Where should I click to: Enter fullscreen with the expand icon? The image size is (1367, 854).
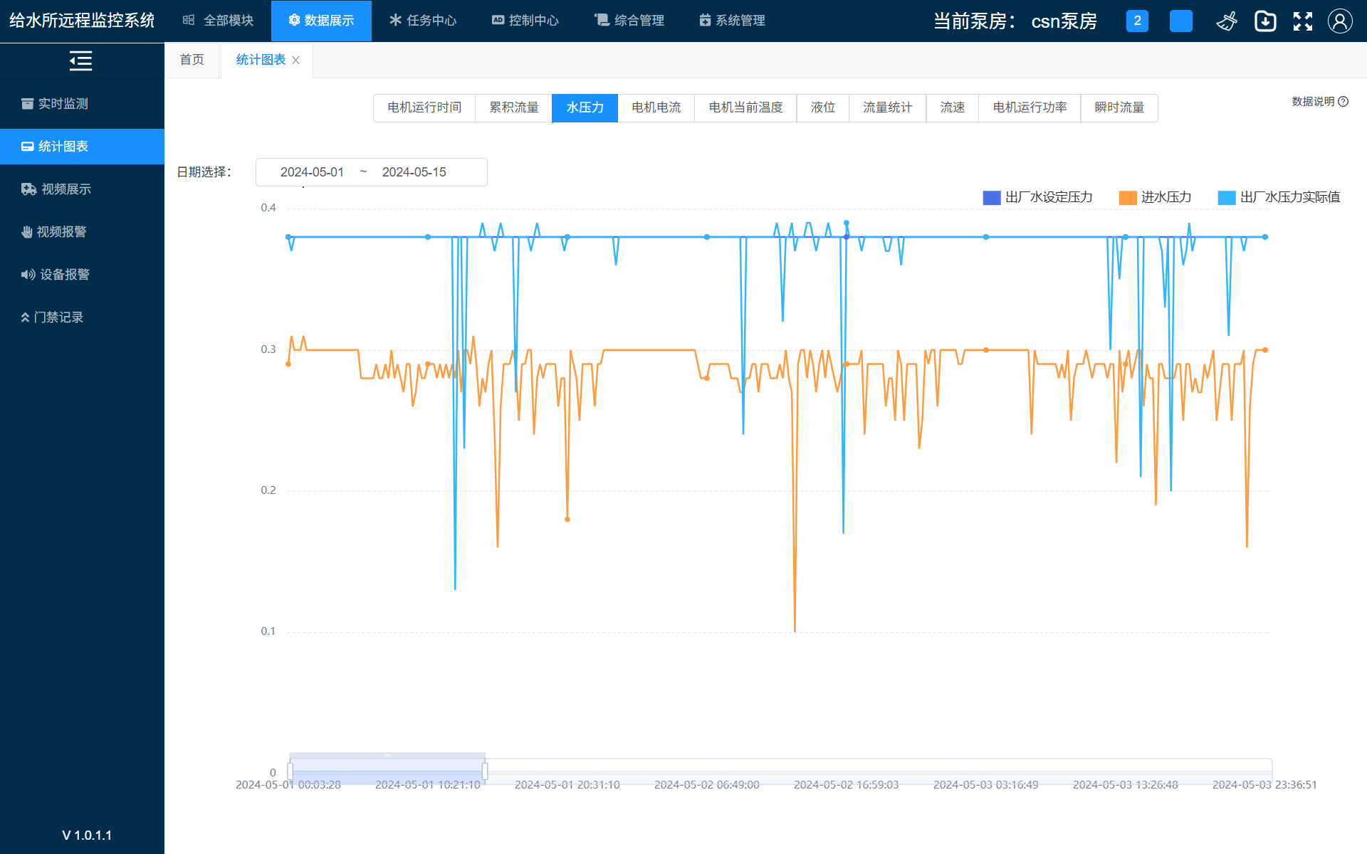[x=1302, y=21]
